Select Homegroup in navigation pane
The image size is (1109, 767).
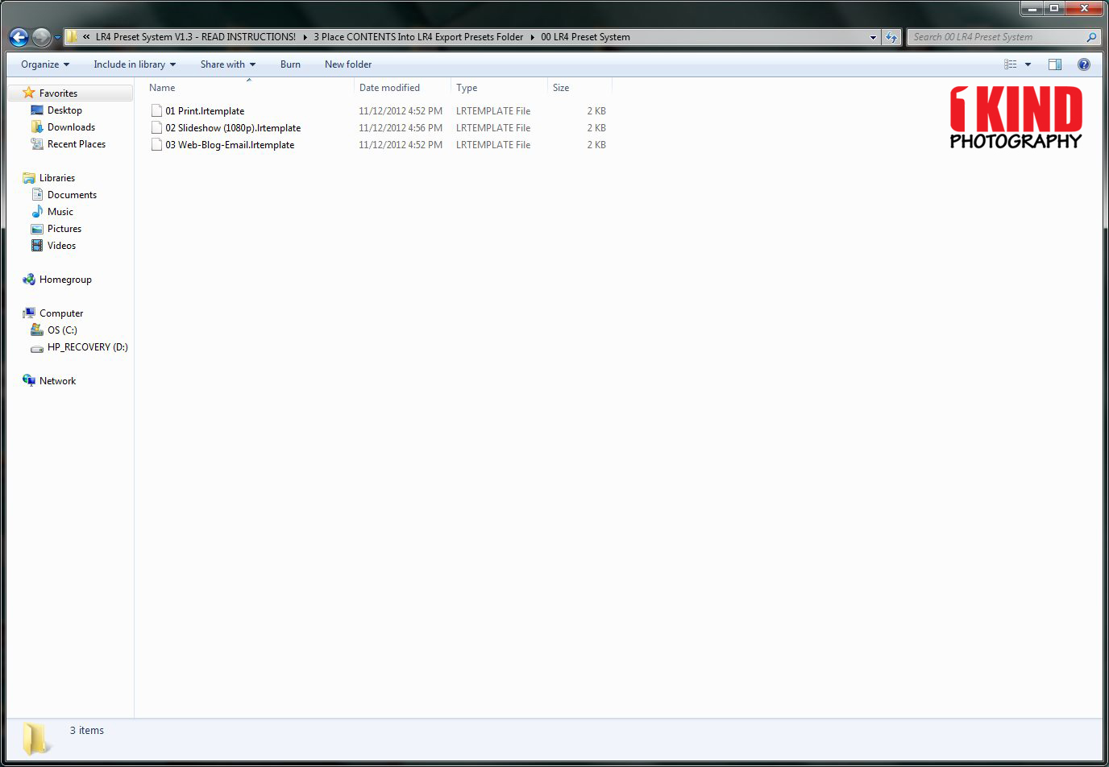click(65, 280)
